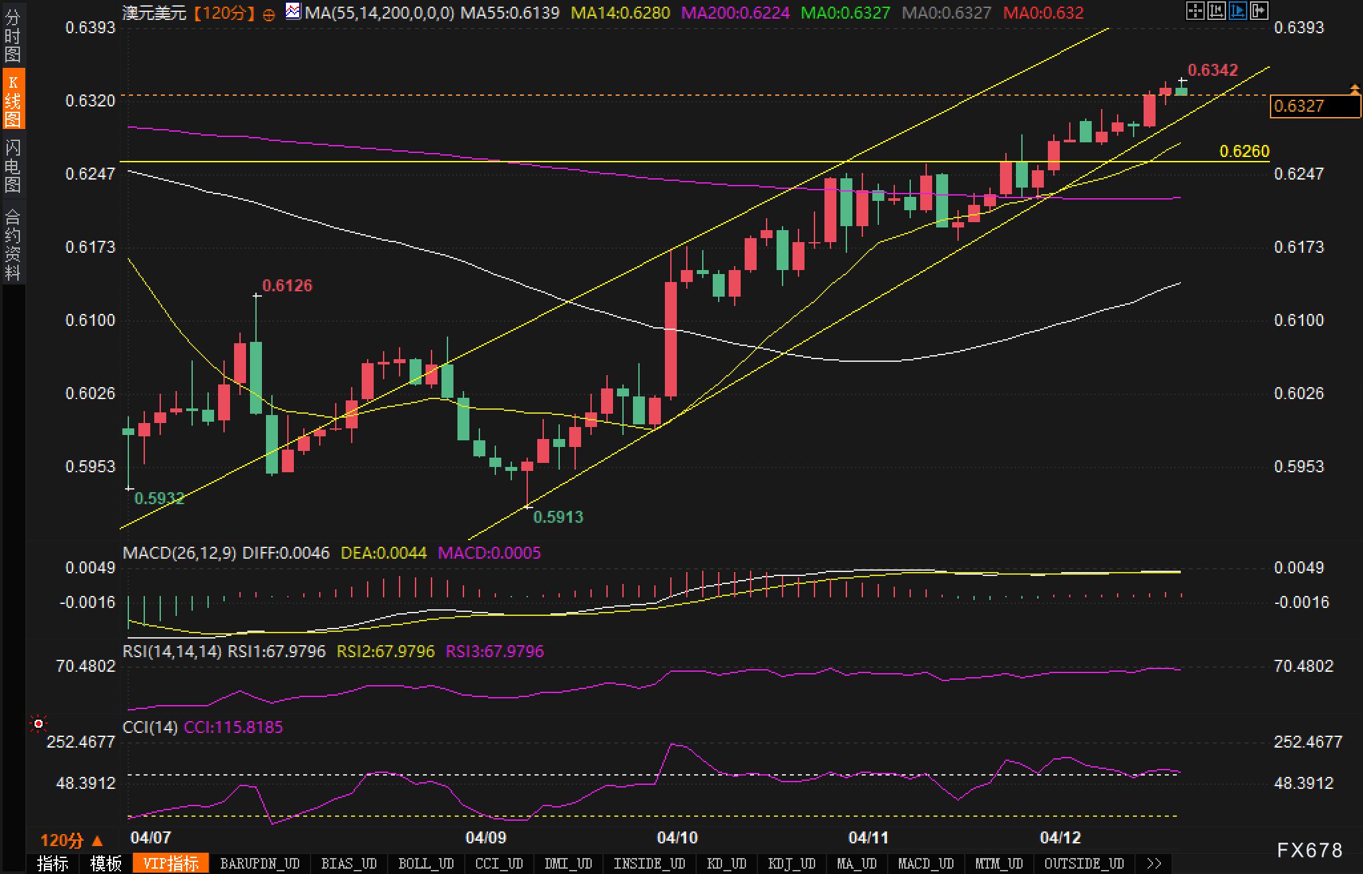
Task: Select the VIP指标 tab
Action: coord(171,863)
